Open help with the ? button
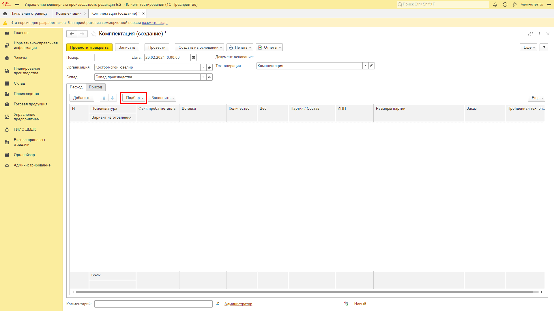This screenshot has width=554, height=311. (x=544, y=47)
